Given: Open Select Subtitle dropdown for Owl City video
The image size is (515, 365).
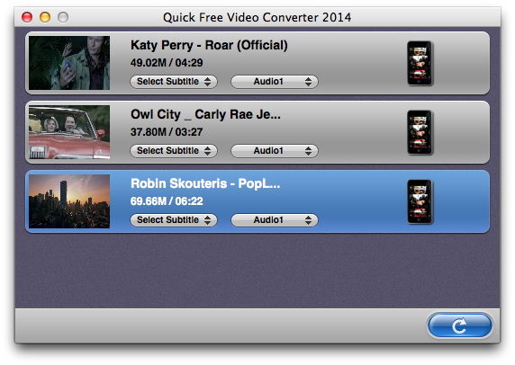Looking at the screenshot, I should click(x=174, y=150).
